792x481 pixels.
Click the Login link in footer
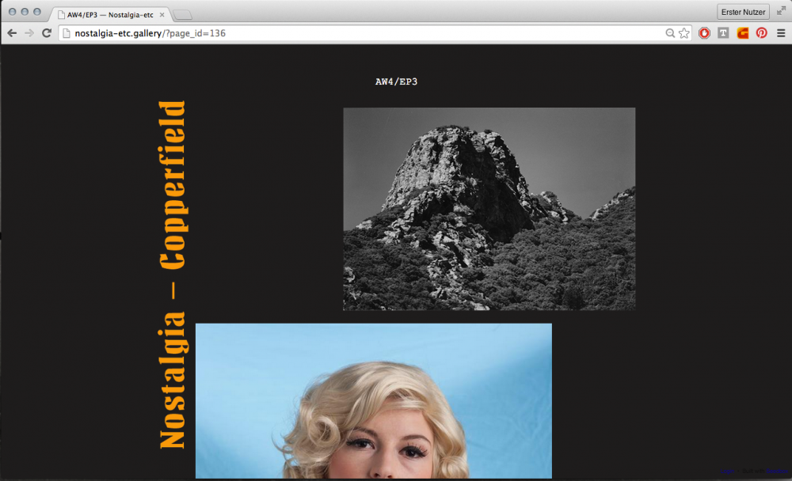(727, 472)
